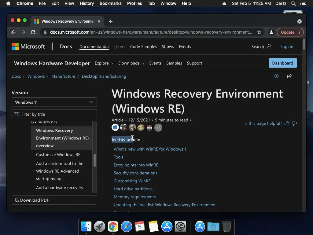313x235 pixels.
Task: Go to the Docs breadcrumb
Action: (16, 76)
